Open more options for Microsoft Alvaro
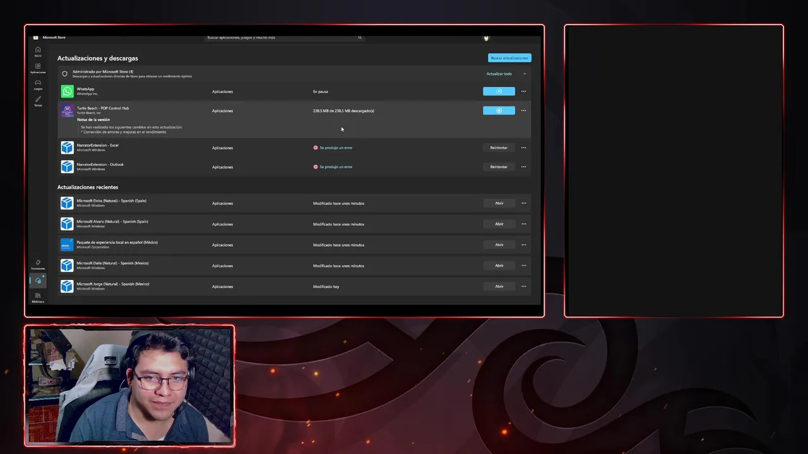Viewport: 808px width, 454px height. 523,224
